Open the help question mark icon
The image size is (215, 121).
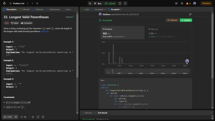(43, 117)
